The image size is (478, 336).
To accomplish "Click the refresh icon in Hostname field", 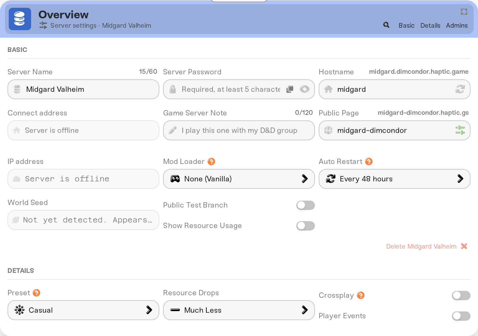I will (x=460, y=89).
